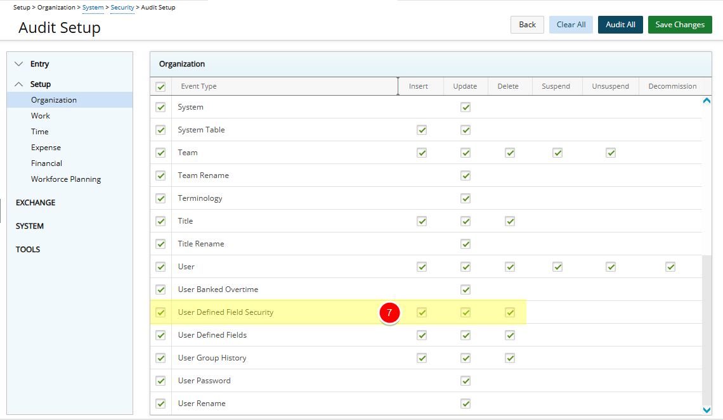Uncheck Delete for Team
The height and width of the screenshot is (420, 723).
[x=510, y=153]
